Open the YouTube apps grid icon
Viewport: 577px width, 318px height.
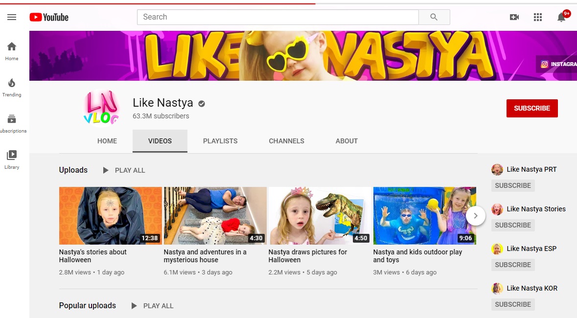[538, 17]
